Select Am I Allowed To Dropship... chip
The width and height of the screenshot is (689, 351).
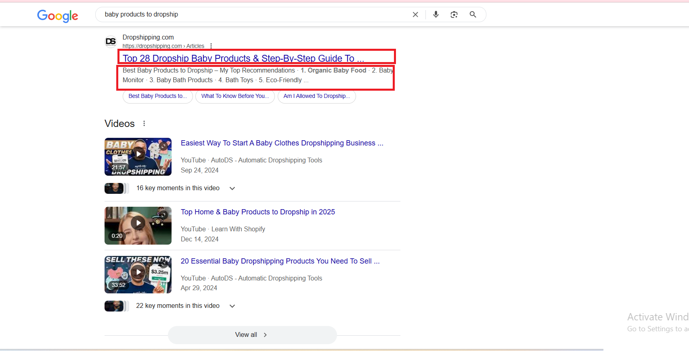(317, 96)
